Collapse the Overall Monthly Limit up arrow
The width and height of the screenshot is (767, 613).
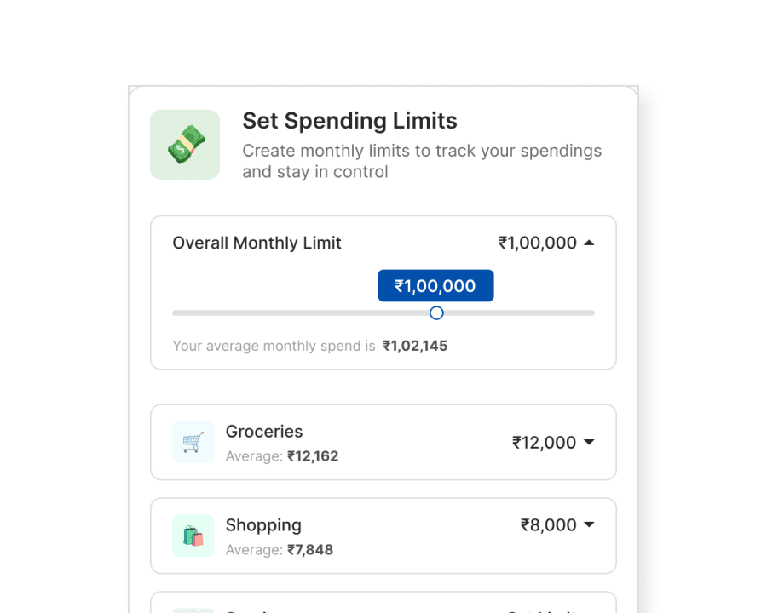[x=589, y=243]
